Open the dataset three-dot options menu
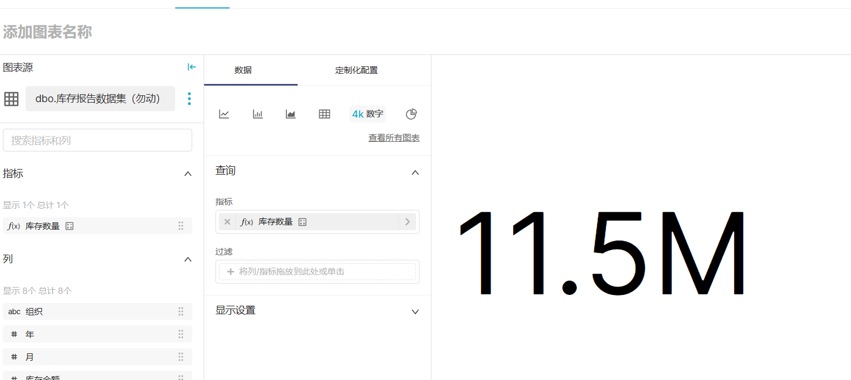This screenshot has height=380, width=851. [x=189, y=99]
